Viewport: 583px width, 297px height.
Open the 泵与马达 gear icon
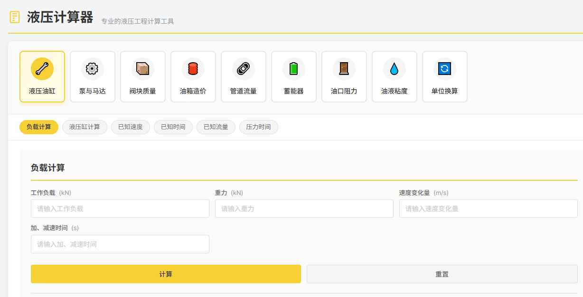tap(93, 69)
